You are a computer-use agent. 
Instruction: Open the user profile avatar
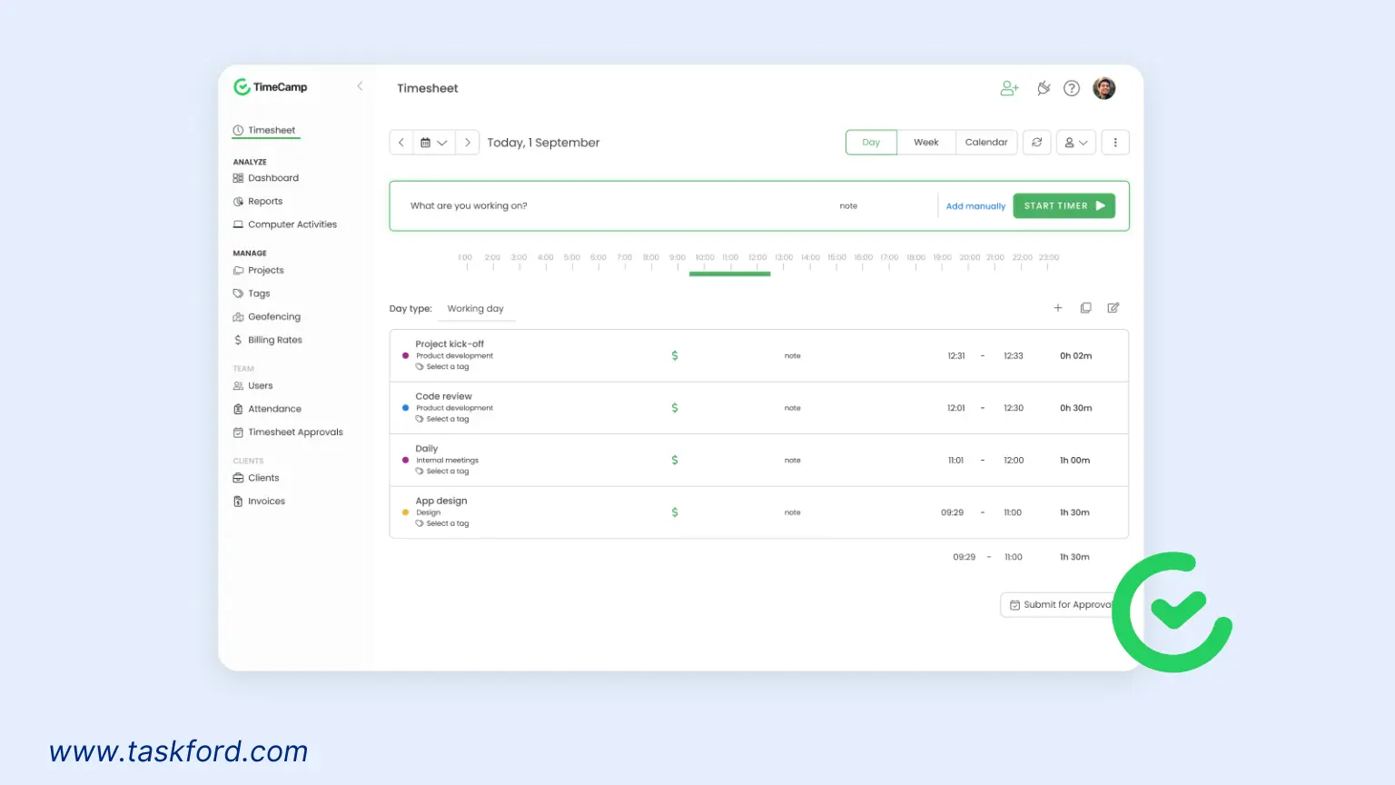(x=1104, y=88)
